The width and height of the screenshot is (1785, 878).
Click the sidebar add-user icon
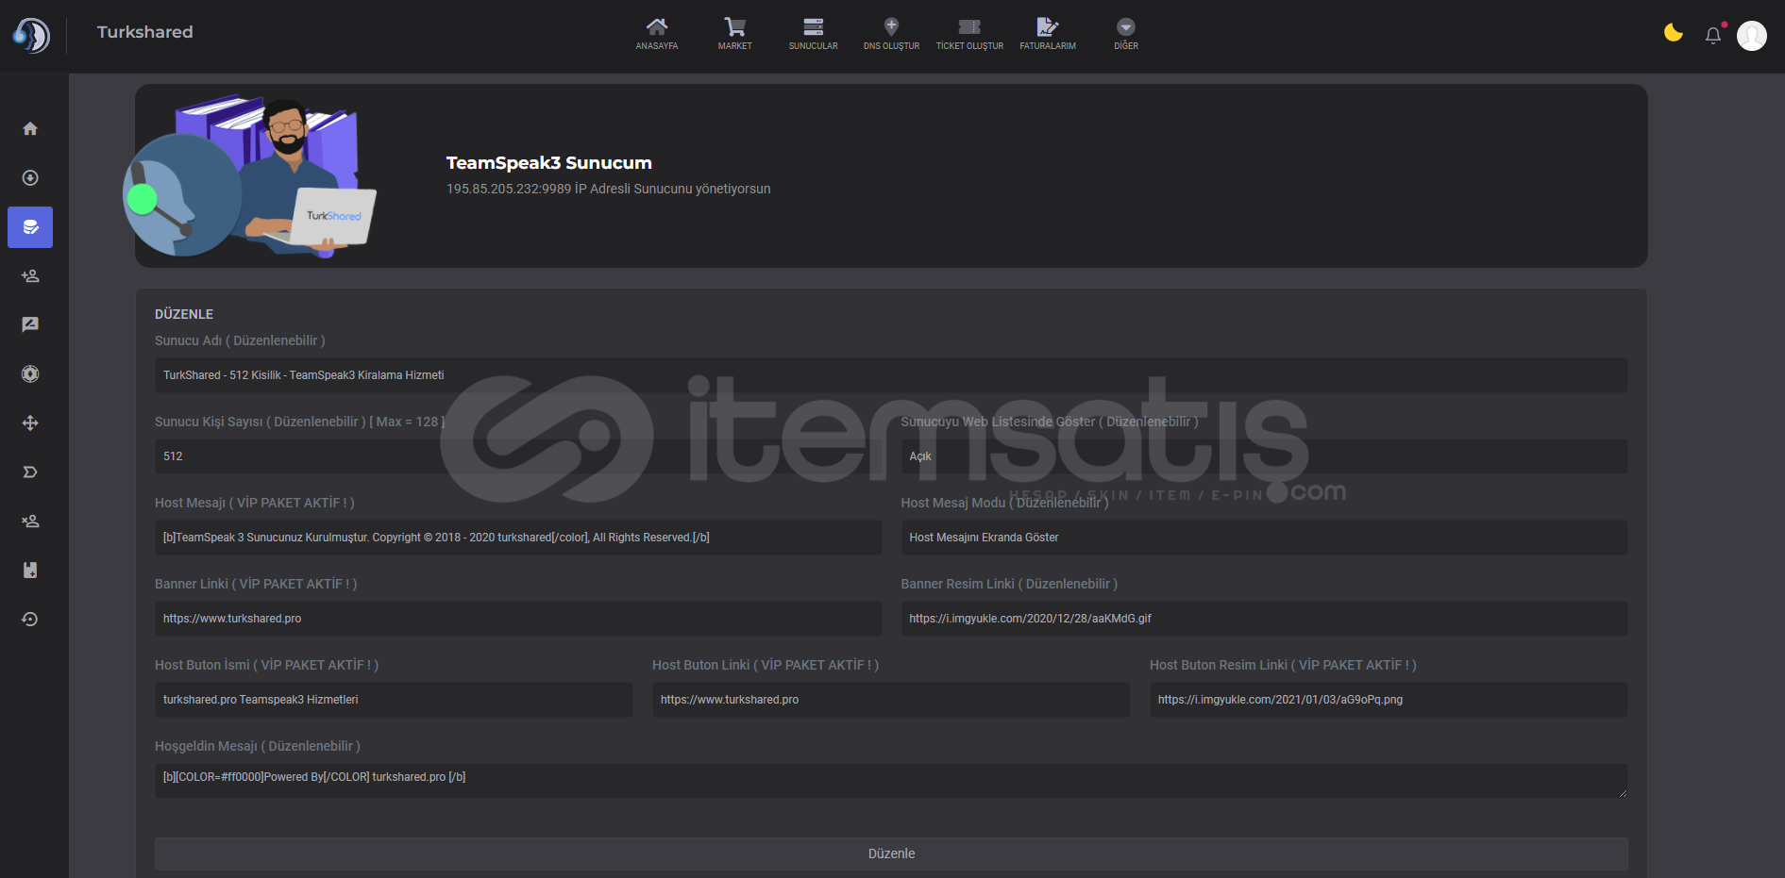click(x=30, y=276)
